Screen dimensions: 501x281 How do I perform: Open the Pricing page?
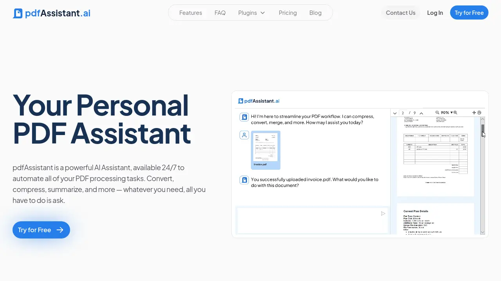coord(288,13)
